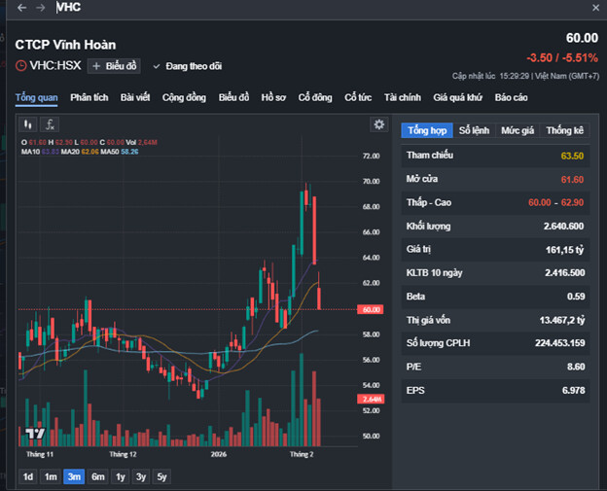Select the 1y time range
The width and height of the screenshot is (607, 491).
click(121, 476)
